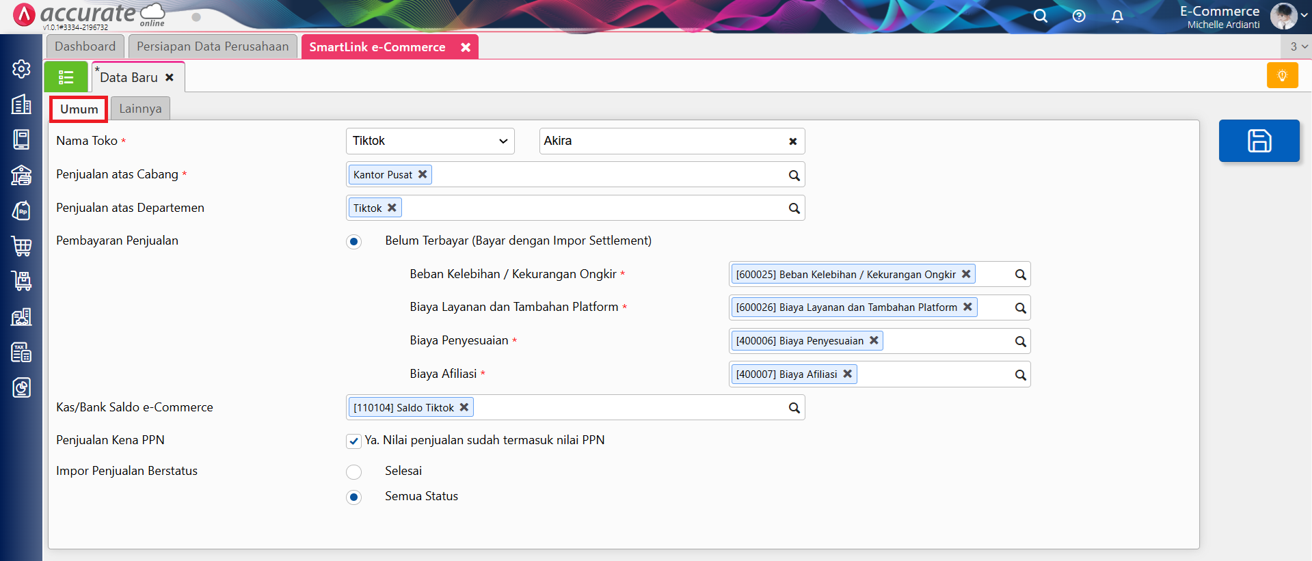Open the notification bell
The height and width of the screenshot is (561, 1312).
(x=1117, y=16)
